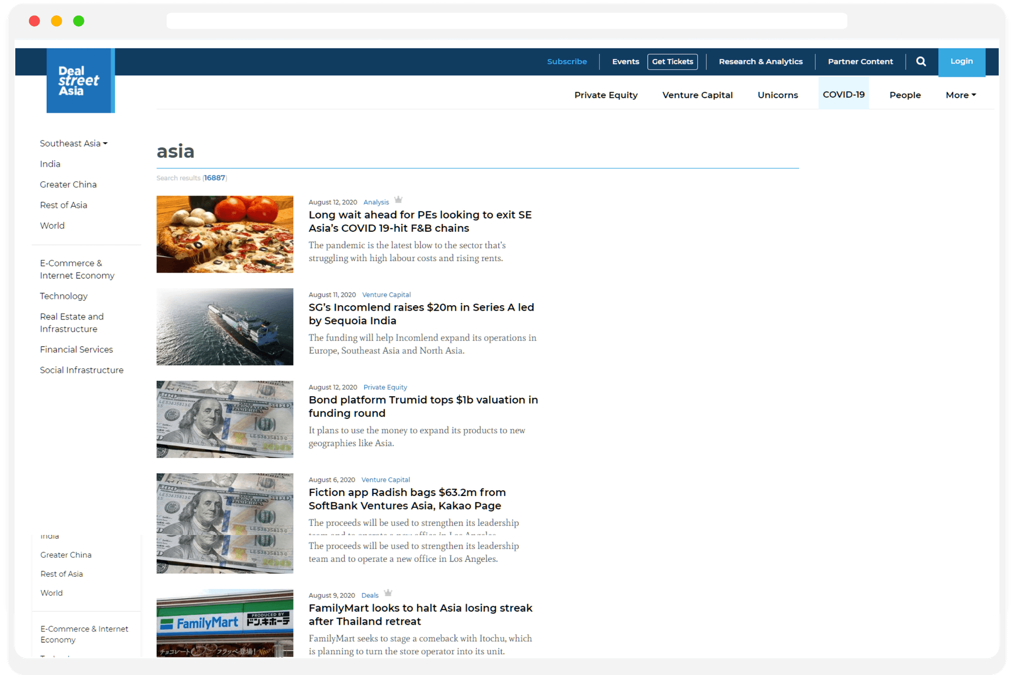Open the People section
Viewport: 1014px width, 675px height.
tap(905, 95)
